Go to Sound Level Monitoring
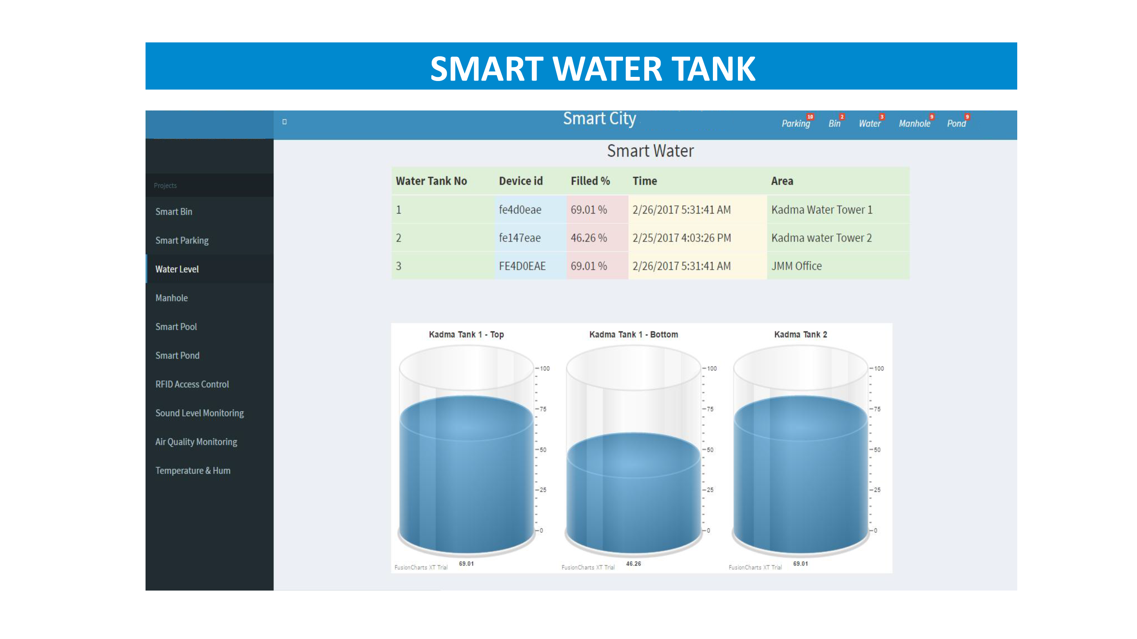This screenshot has height=639, width=1137. tap(199, 413)
